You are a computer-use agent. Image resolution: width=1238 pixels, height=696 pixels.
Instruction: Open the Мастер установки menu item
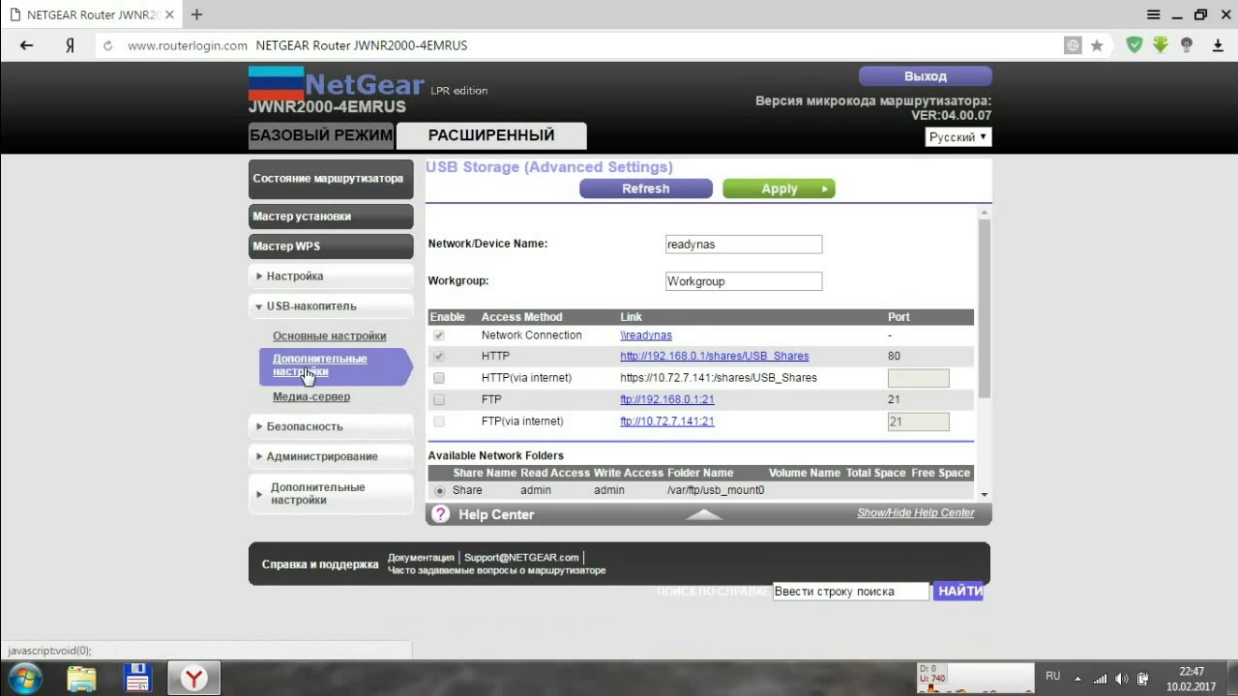click(x=331, y=217)
